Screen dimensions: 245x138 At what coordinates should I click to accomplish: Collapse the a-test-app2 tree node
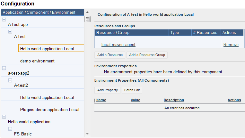pyautogui.click(x=4, y=68)
